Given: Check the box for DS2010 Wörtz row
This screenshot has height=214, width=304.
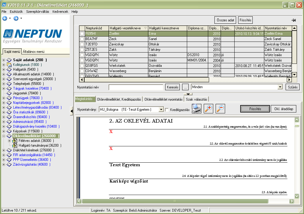Looking at the screenshot, I should click(82, 55).
